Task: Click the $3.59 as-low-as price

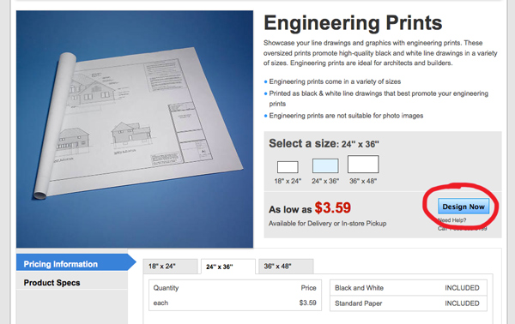Action: (x=333, y=207)
